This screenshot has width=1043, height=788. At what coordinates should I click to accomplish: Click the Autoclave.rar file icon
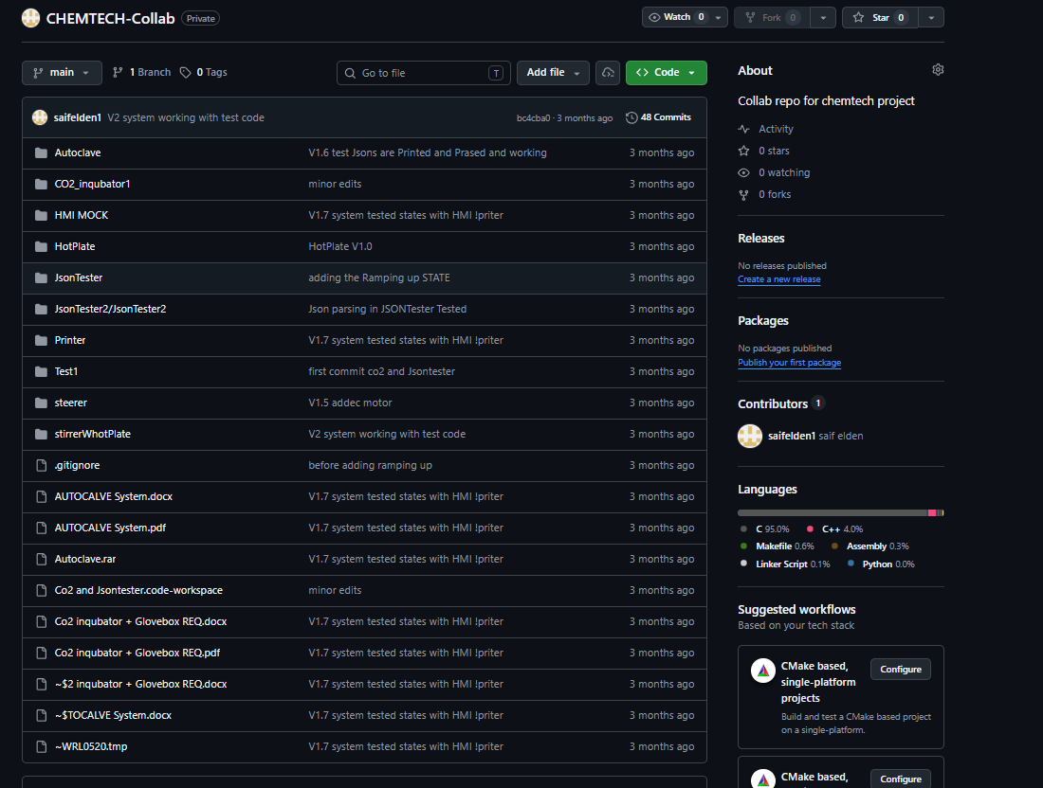[41, 559]
